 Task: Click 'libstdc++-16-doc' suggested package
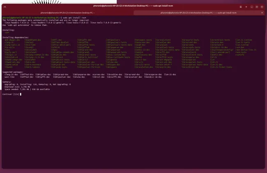[x=153, y=77]
